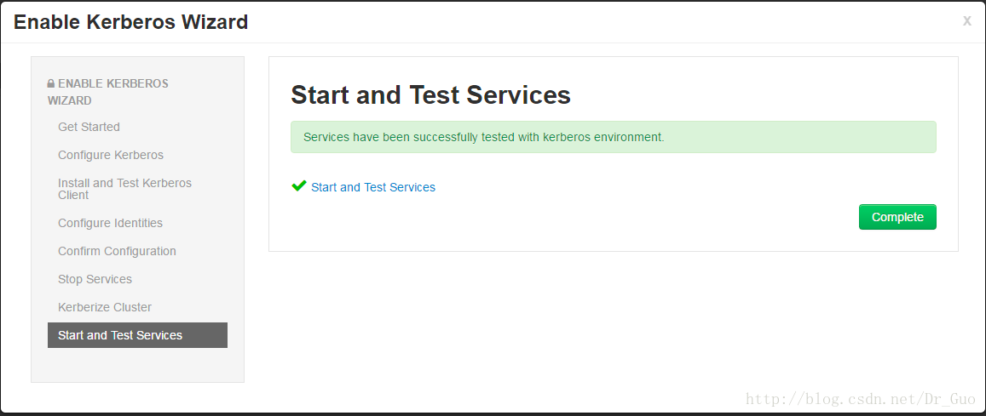Select the Stop Services step
The height and width of the screenshot is (416, 986).
(x=95, y=279)
